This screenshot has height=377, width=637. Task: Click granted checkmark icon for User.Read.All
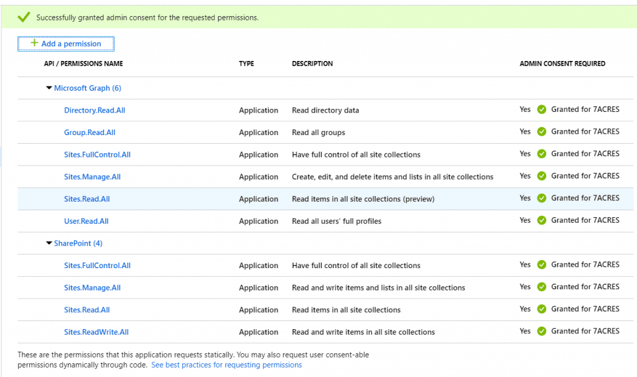click(541, 220)
